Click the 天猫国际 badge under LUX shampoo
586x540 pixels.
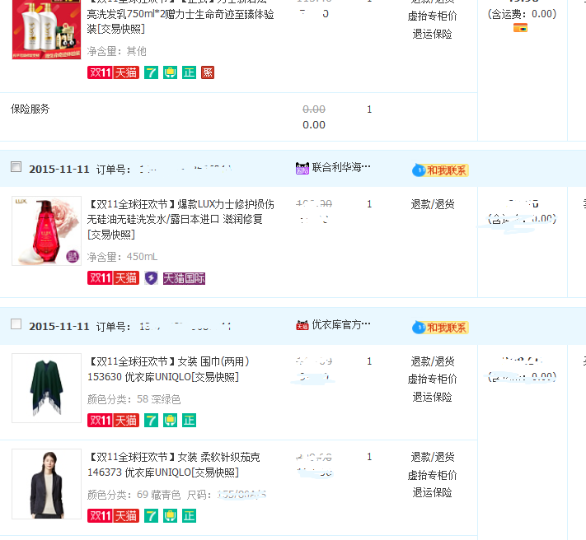click(x=185, y=278)
